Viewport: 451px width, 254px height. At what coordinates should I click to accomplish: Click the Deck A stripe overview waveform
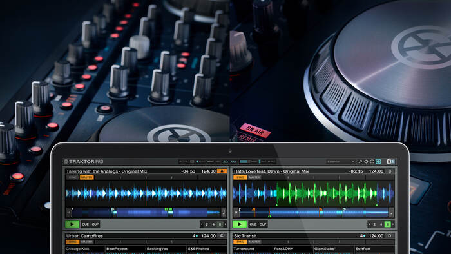pos(146,213)
